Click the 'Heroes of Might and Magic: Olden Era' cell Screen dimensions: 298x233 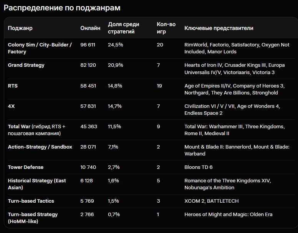coord(228,215)
